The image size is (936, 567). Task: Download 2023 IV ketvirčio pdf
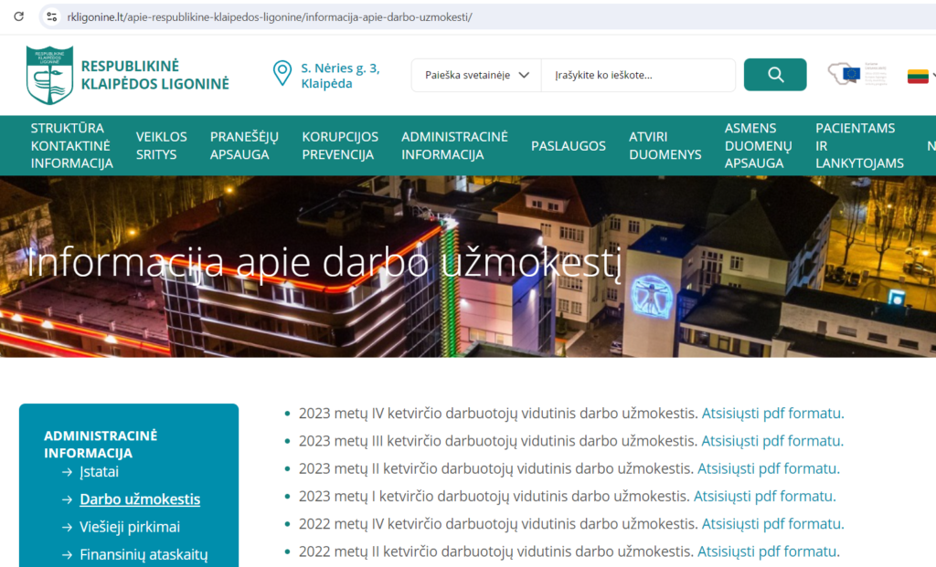click(772, 414)
